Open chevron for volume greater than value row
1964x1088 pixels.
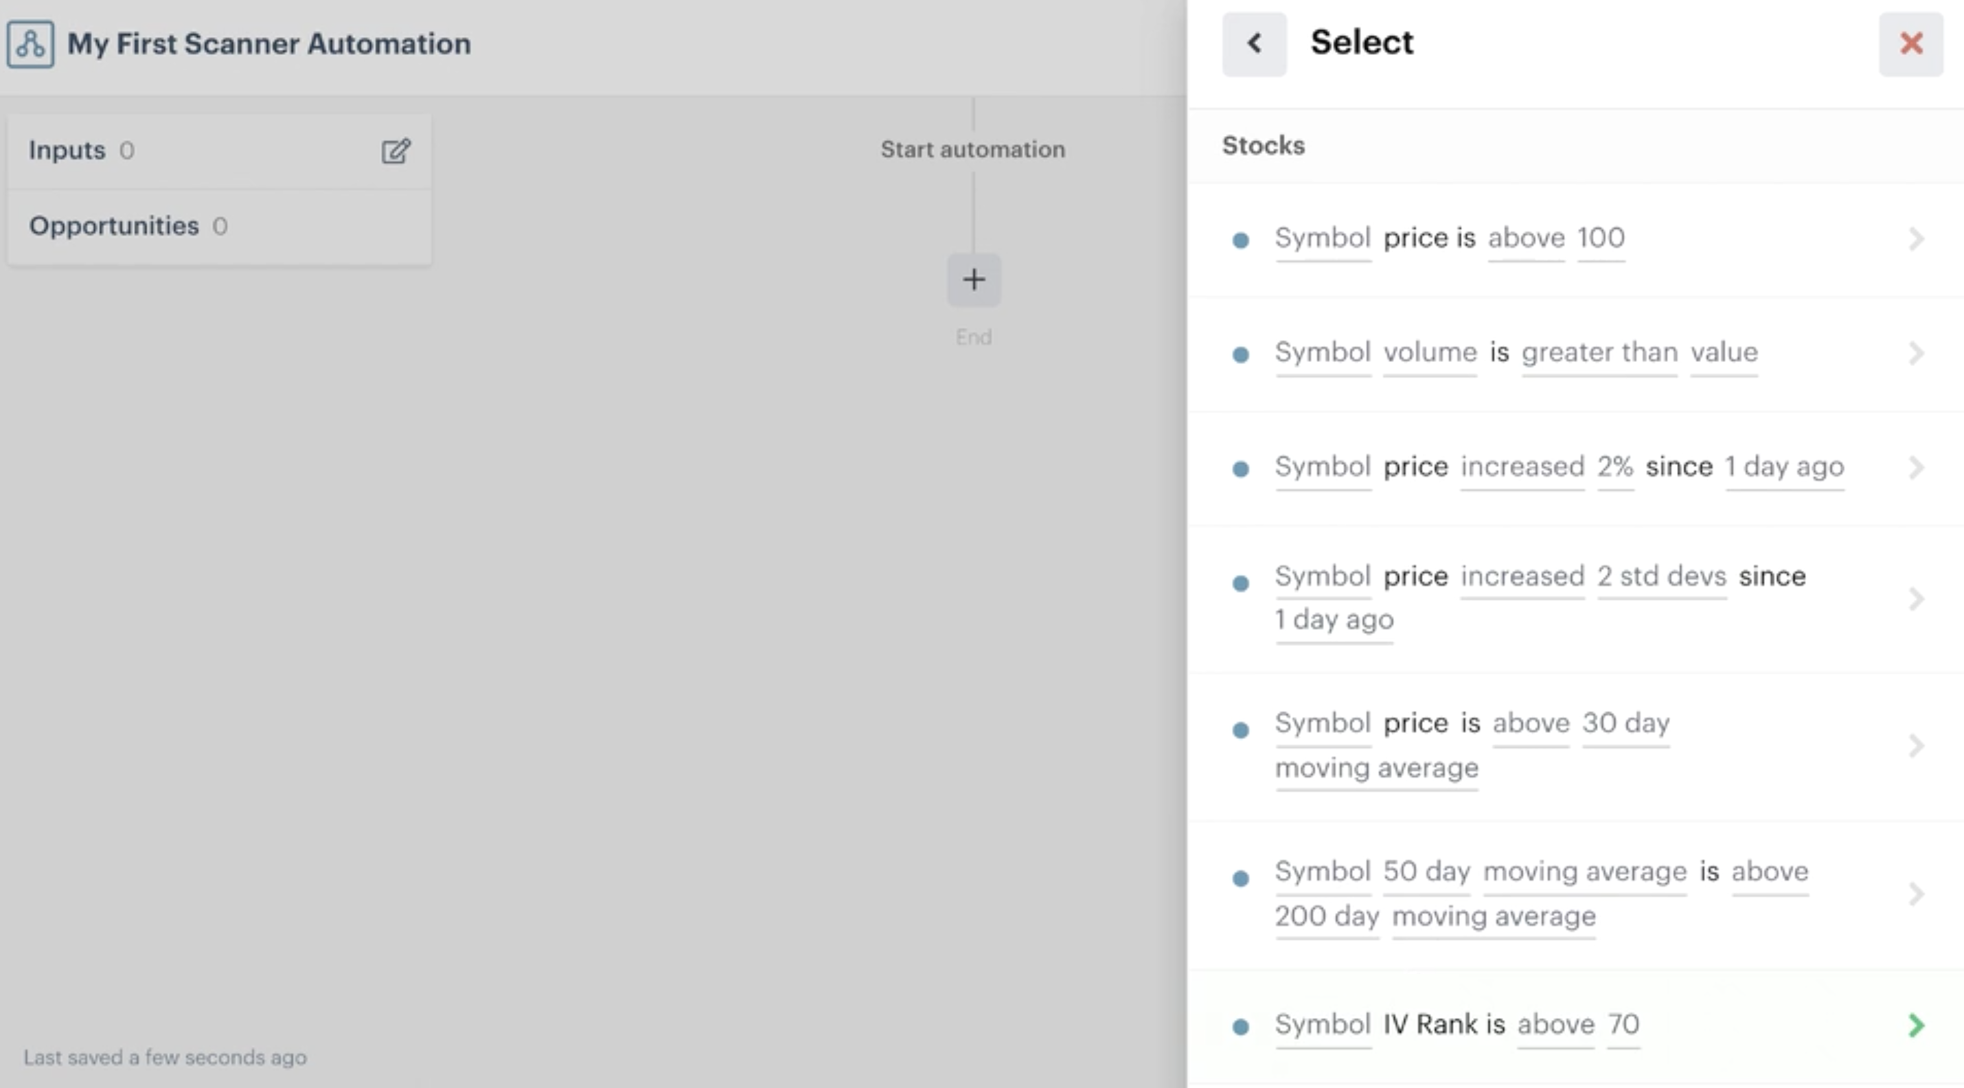(1916, 354)
